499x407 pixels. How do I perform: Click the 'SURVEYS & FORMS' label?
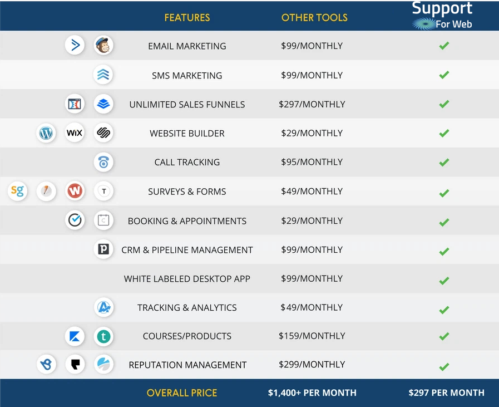[187, 192]
